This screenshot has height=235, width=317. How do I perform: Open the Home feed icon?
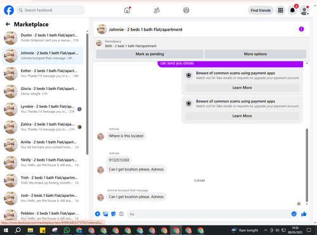(x=127, y=10)
